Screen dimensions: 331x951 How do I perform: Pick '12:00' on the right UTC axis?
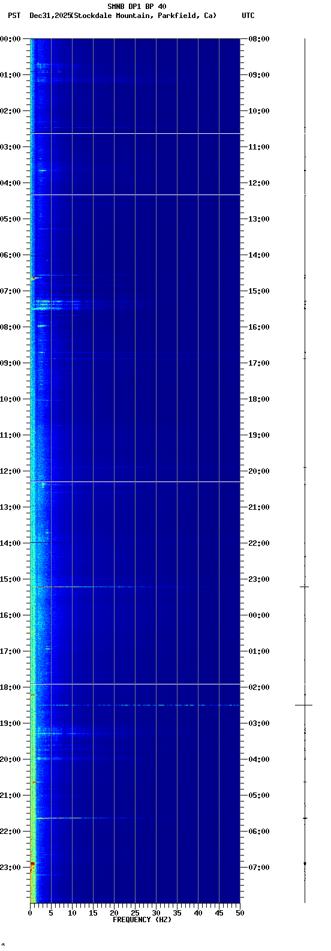pyautogui.click(x=259, y=183)
